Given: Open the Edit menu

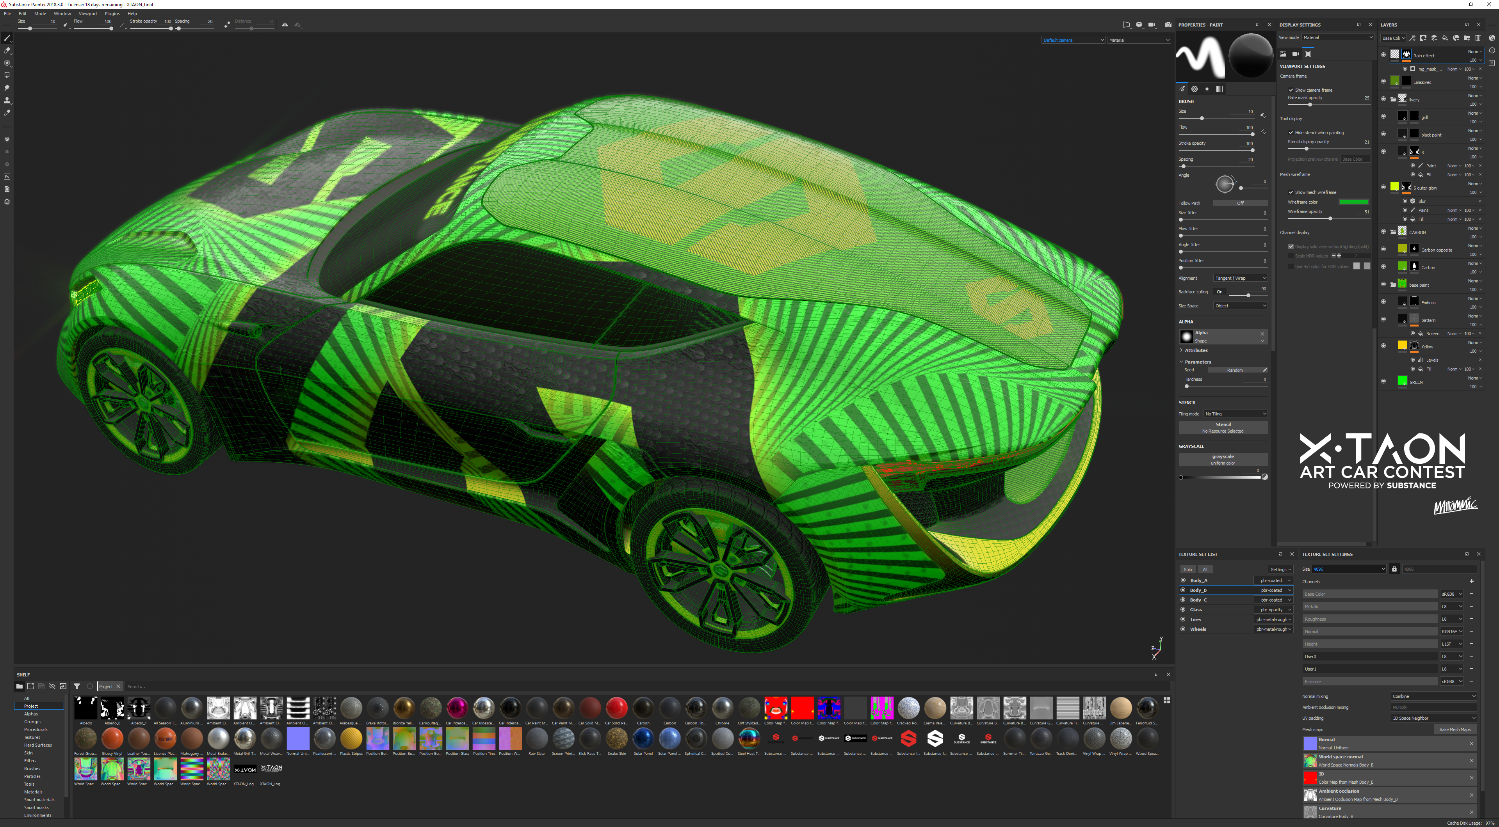Looking at the screenshot, I should (x=23, y=13).
